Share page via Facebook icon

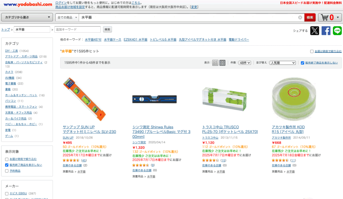pos(326,31)
